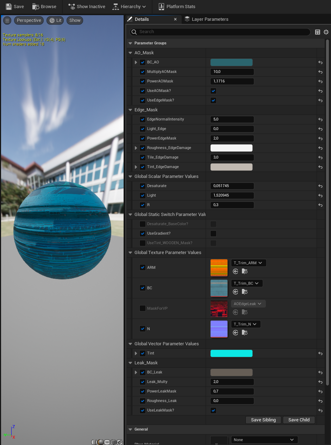Click the Details search field
Image resolution: width=331 pixels, height=445 pixels.
click(220, 32)
